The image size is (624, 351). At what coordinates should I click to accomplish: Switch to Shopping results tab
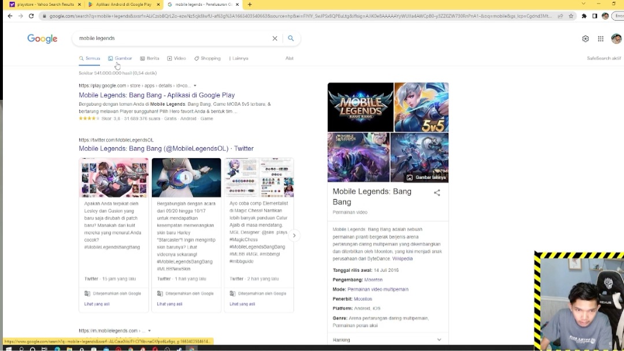(x=207, y=58)
